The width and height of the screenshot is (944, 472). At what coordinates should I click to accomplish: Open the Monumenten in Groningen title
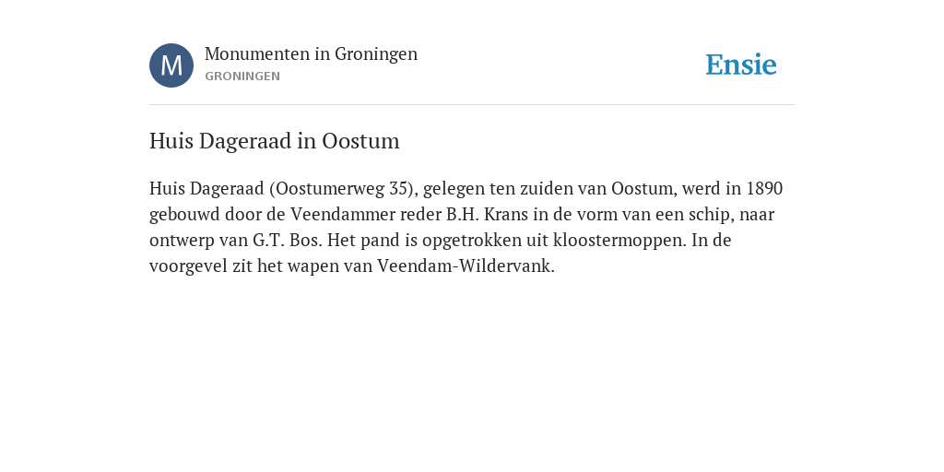pyautogui.click(x=311, y=54)
